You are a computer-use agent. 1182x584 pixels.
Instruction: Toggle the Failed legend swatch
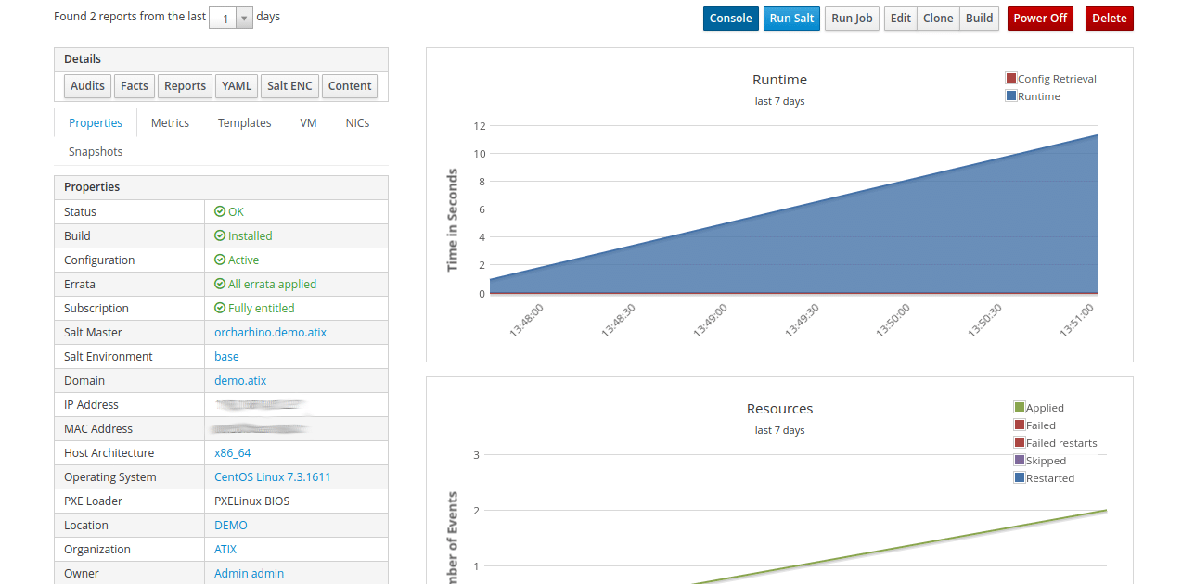1020,425
